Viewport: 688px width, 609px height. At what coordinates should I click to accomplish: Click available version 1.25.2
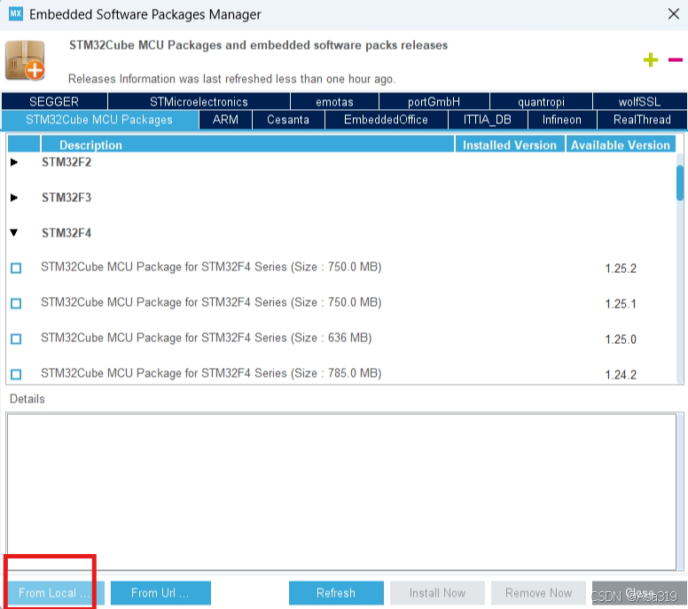(621, 269)
